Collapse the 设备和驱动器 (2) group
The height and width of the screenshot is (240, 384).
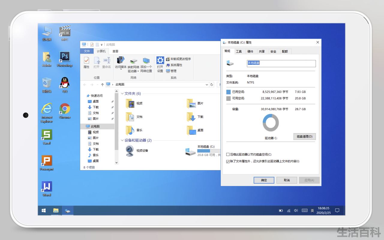tap(122, 140)
